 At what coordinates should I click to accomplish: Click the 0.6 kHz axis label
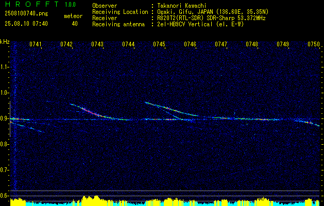tap(5, 196)
